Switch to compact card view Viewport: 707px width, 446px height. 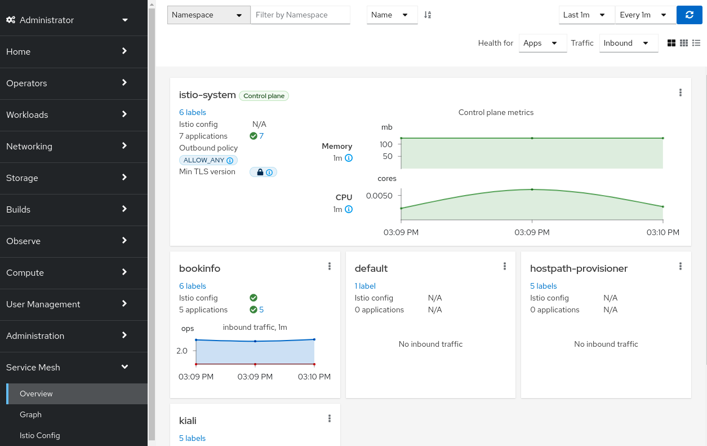pos(684,43)
